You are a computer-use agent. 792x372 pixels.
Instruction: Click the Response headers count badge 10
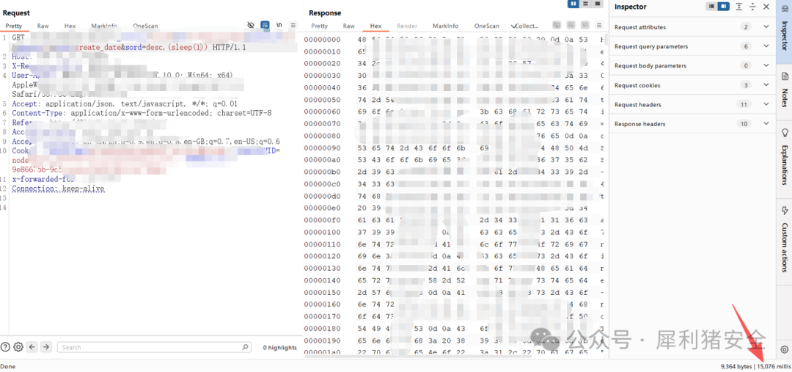point(746,124)
